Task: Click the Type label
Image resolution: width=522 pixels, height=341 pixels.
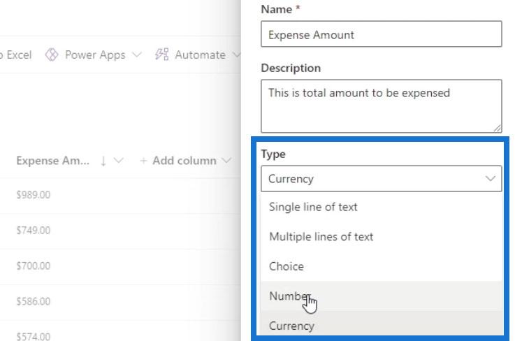Action: [273, 154]
